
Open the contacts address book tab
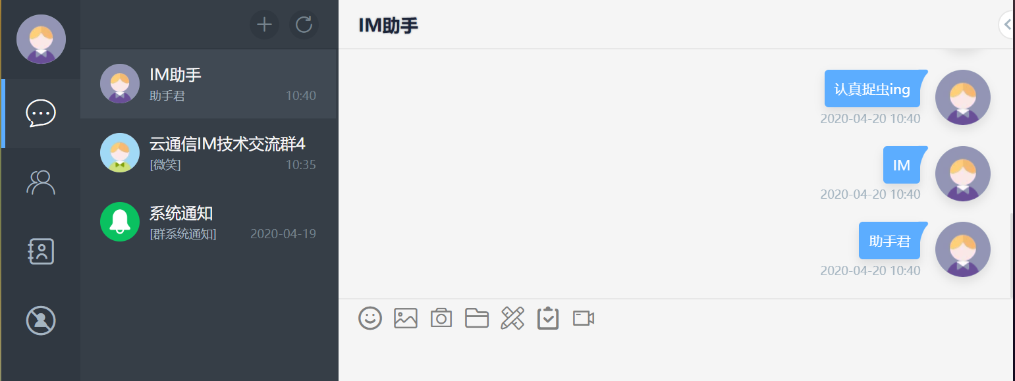coord(41,251)
